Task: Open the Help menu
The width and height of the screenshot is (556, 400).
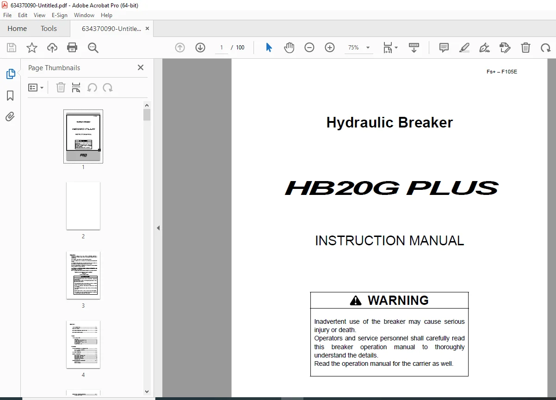Action: coord(106,15)
